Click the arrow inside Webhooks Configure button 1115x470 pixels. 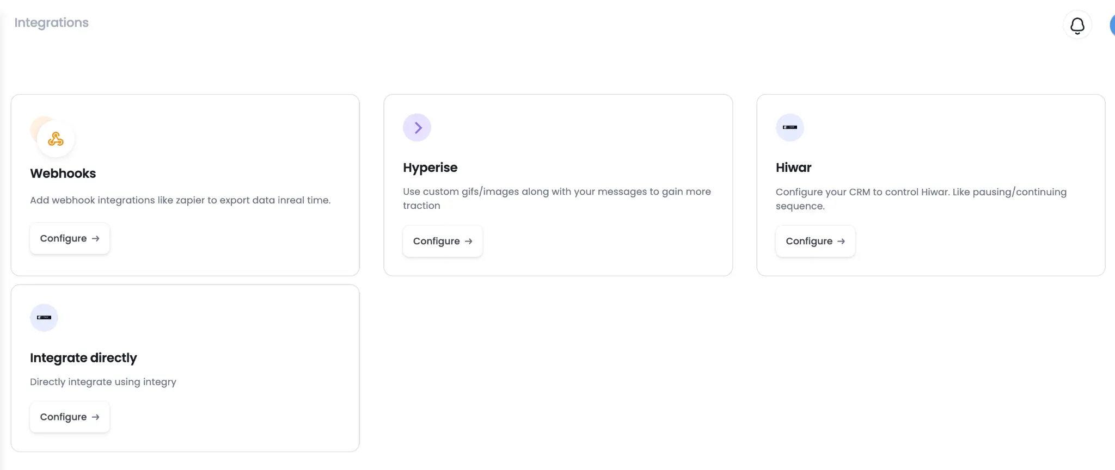coord(95,238)
